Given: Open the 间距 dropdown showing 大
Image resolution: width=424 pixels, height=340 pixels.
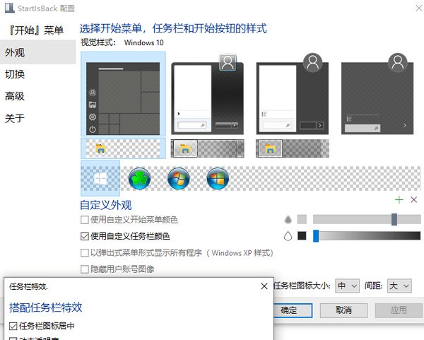Looking at the screenshot, I should click(x=399, y=286).
